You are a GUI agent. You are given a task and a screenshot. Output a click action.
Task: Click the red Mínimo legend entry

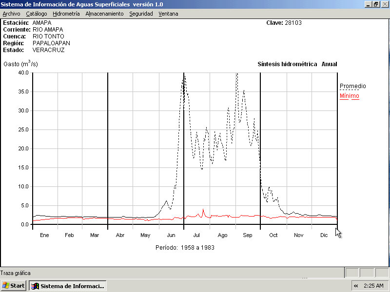tap(349, 96)
